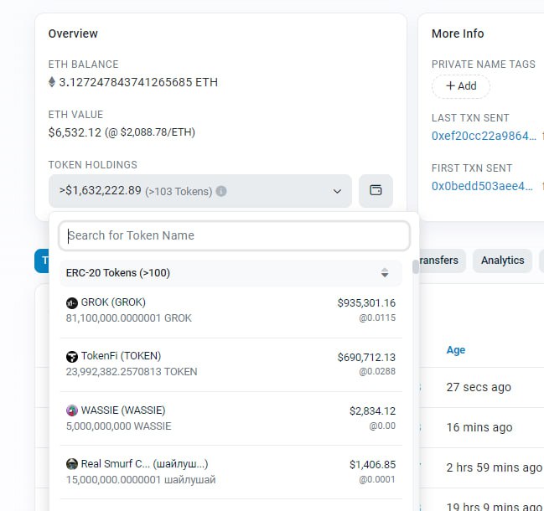Select the WASSIE (WASSIE) token name
544x511 pixels.
pyautogui.click(x=123, y=410)
